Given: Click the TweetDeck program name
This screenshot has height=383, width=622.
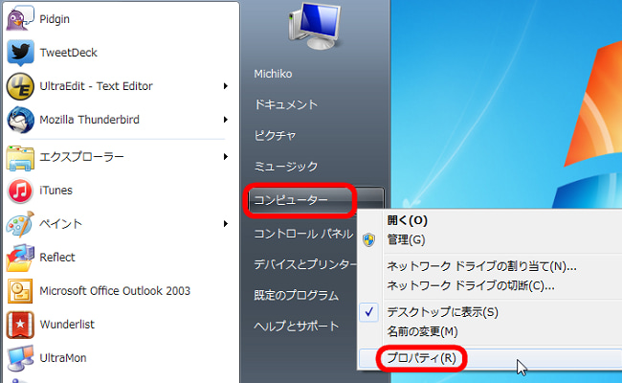Looking at the screenshot, I should click(69, 53).
